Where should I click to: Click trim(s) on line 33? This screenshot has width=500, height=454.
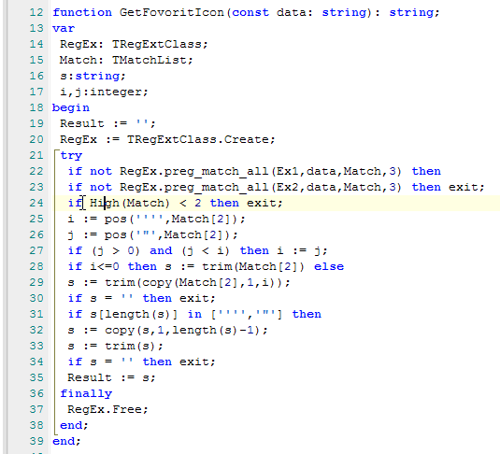[x=134, y=346]
